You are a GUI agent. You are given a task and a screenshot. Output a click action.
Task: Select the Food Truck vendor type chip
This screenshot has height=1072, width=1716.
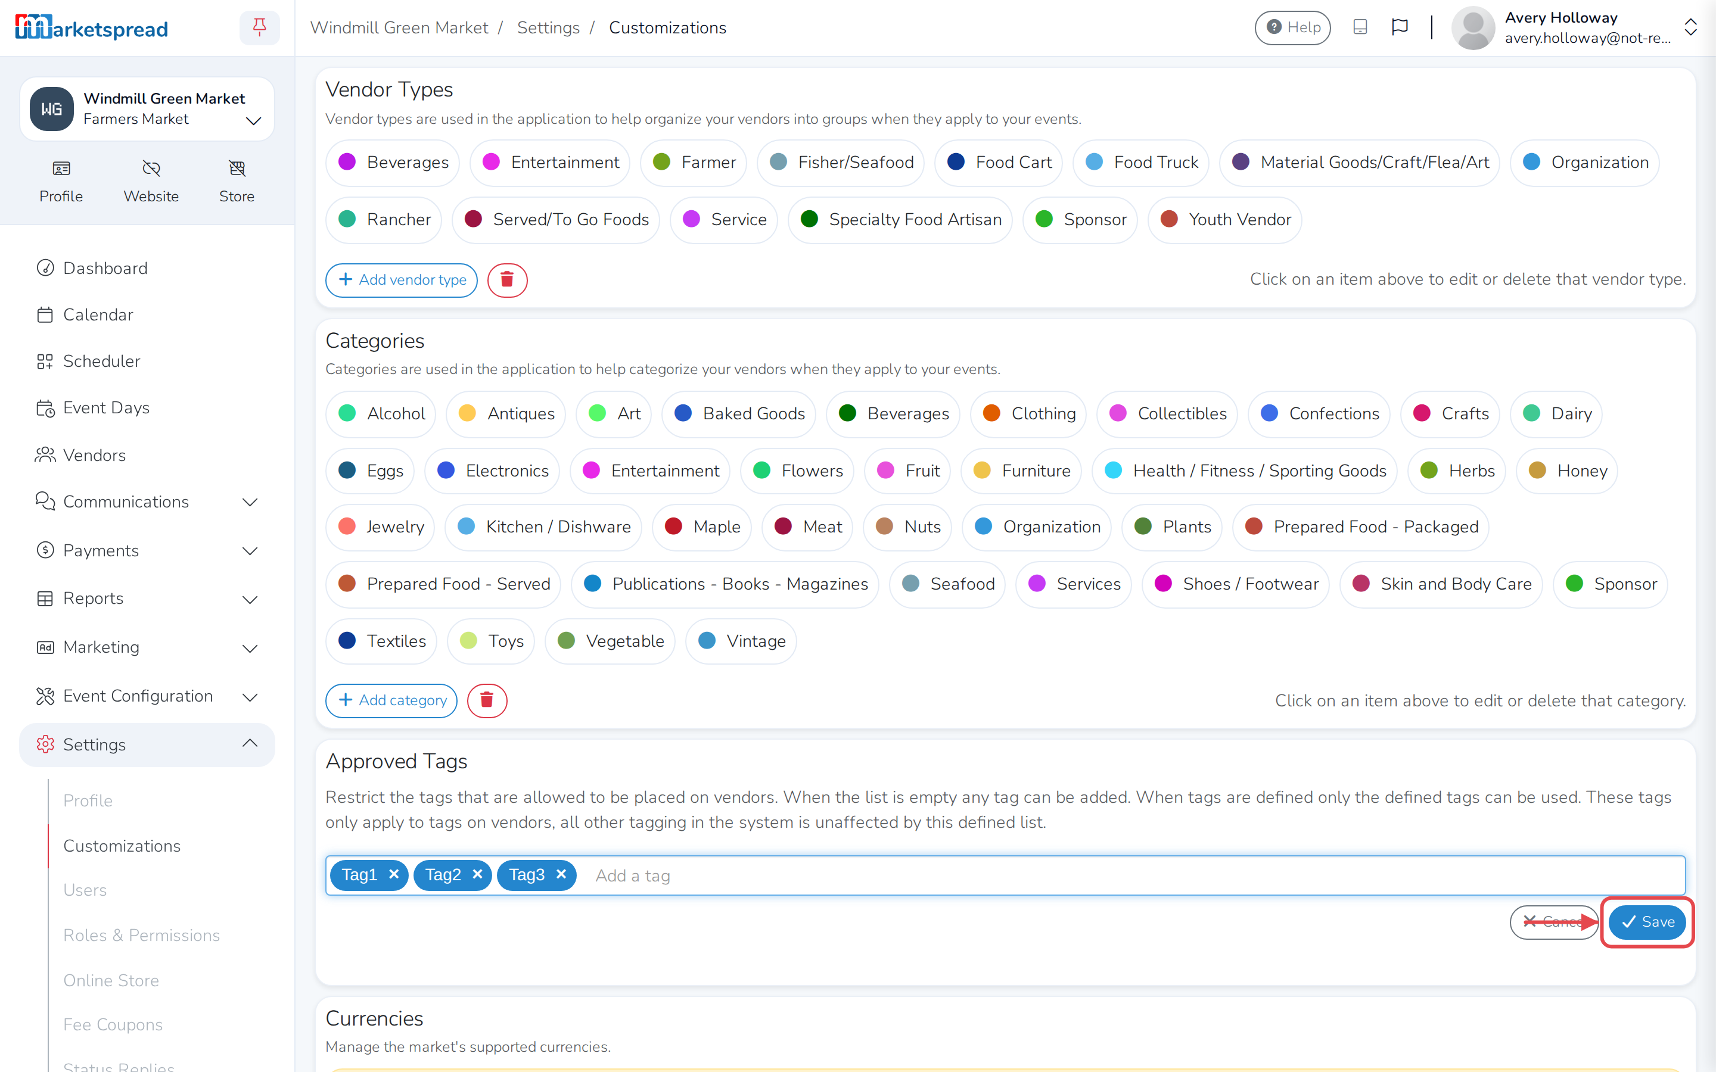click(1142, 163)
